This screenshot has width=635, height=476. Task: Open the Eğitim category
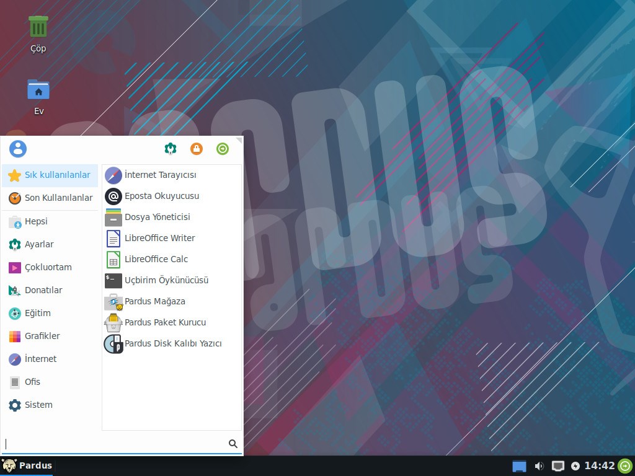point(50,313)
